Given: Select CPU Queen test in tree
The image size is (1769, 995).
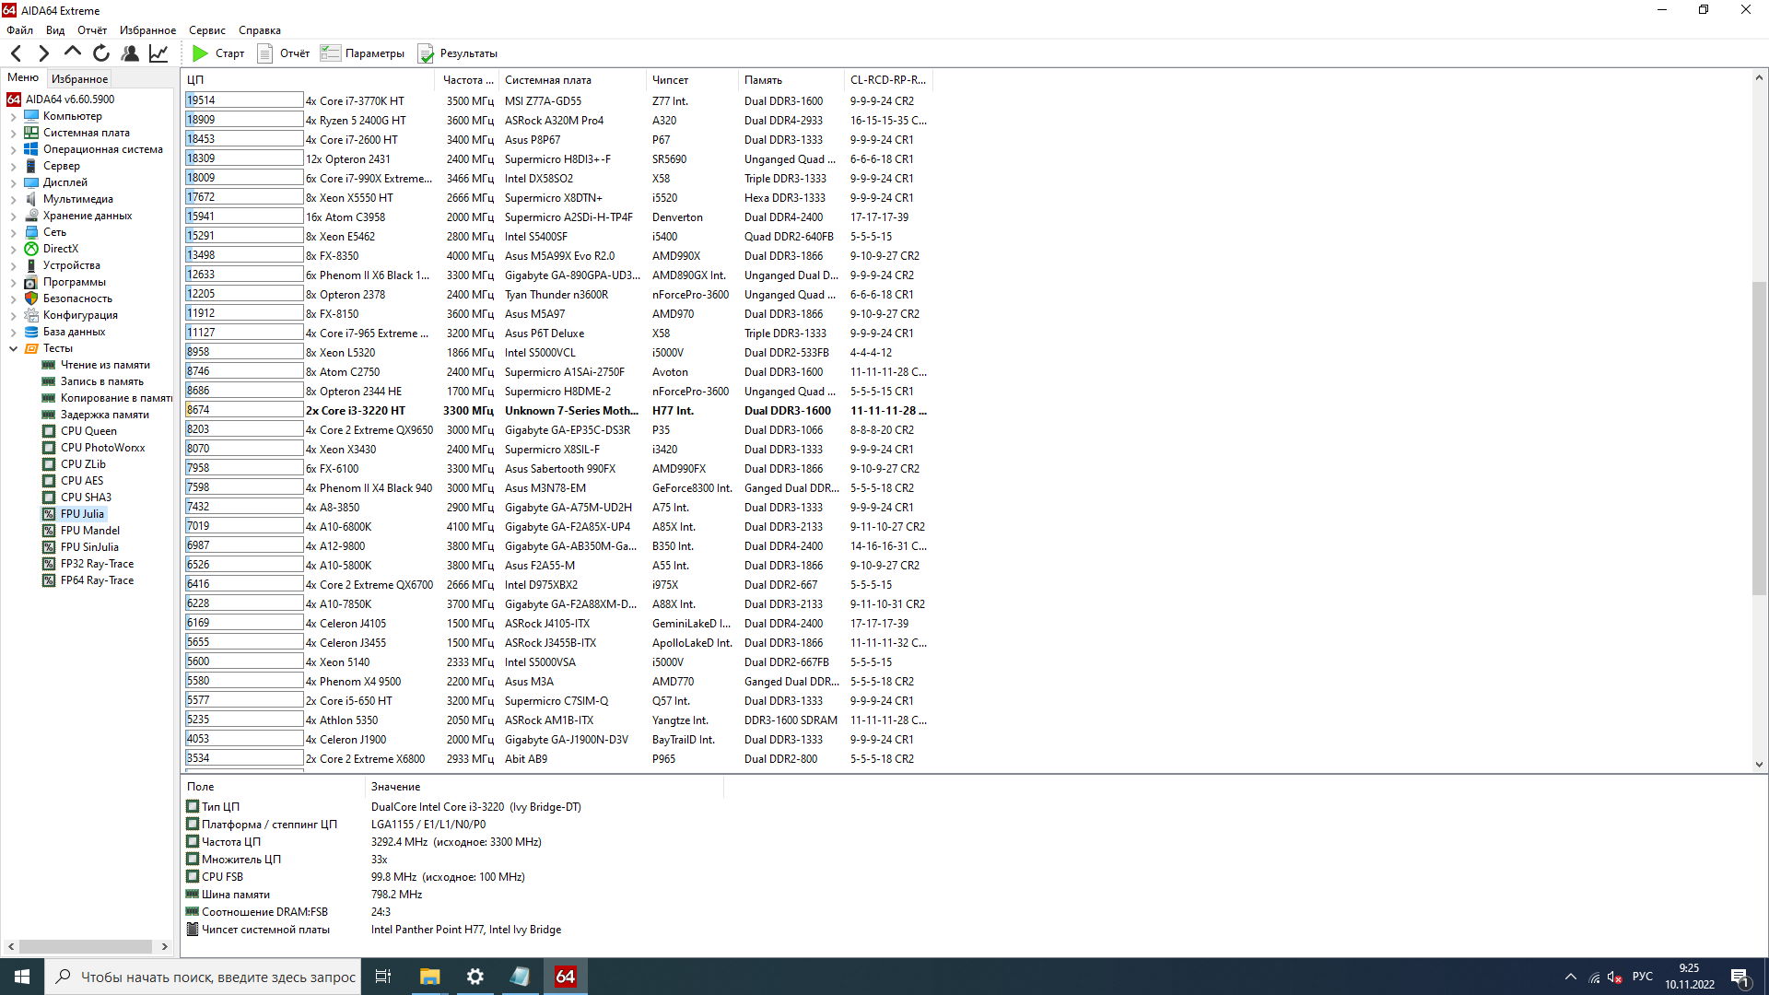Looking at the screenshot, I should pyautogui.click(x=88, y=431).
